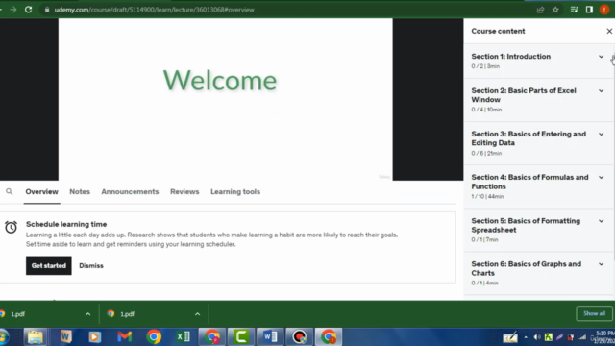Viewport: 615px width, 346px height.
Task: Open the screen recorder taskbar icon
Action: click(x=299, y=336)
